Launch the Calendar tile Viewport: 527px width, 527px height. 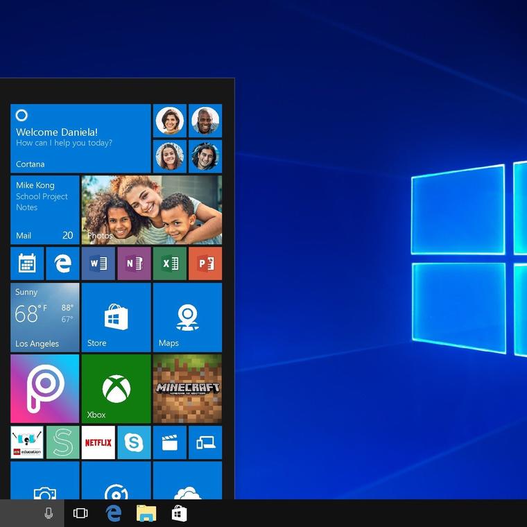pos(27,263)
